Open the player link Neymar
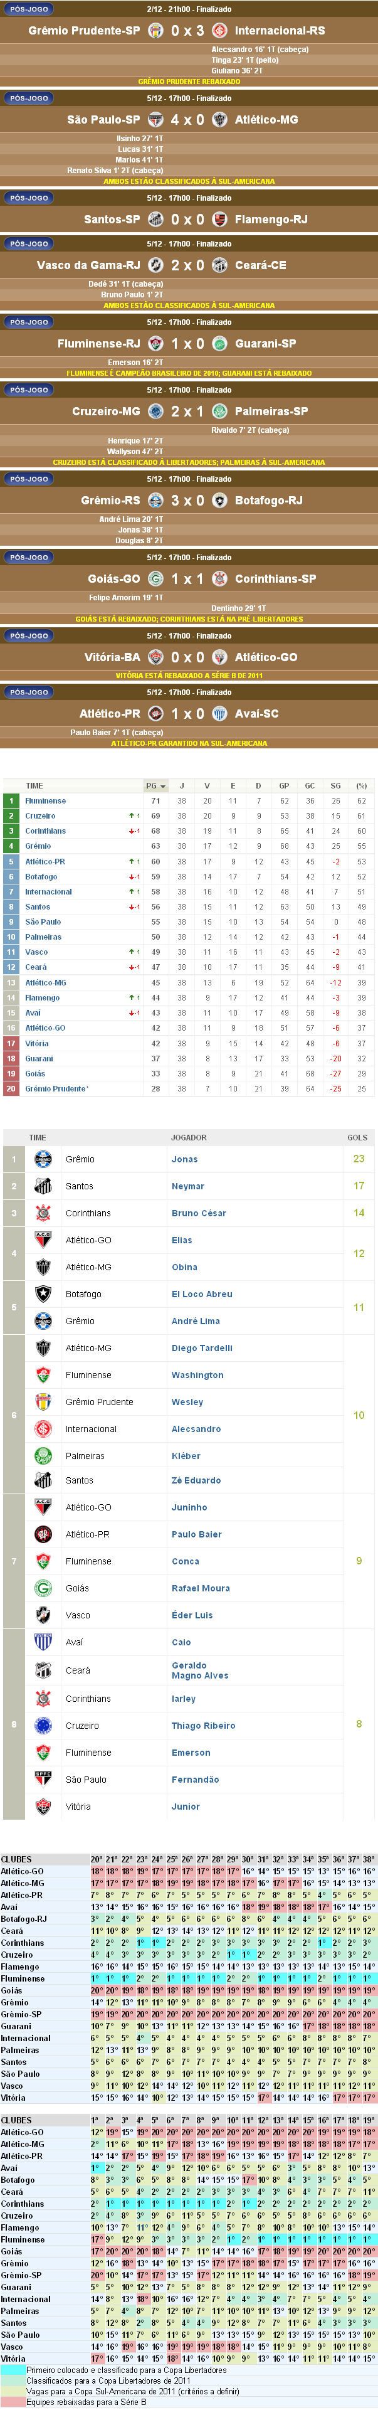This screenshot has width=378, height=2415. tap(187, 1187)
